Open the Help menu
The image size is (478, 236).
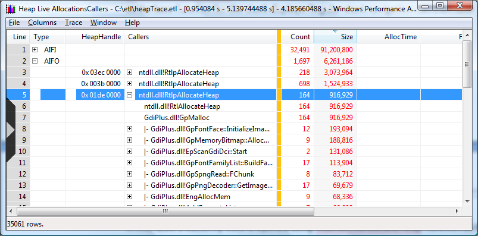[132, 23]
